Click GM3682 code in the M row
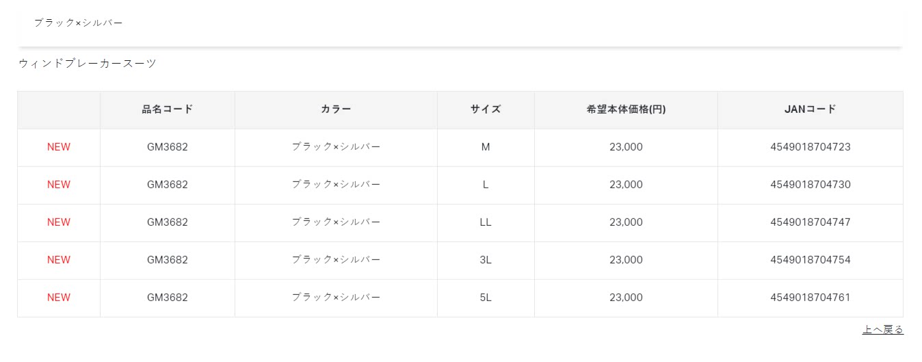Image resolution: width=922 pixels, height=362 pixels. [168, 146]
